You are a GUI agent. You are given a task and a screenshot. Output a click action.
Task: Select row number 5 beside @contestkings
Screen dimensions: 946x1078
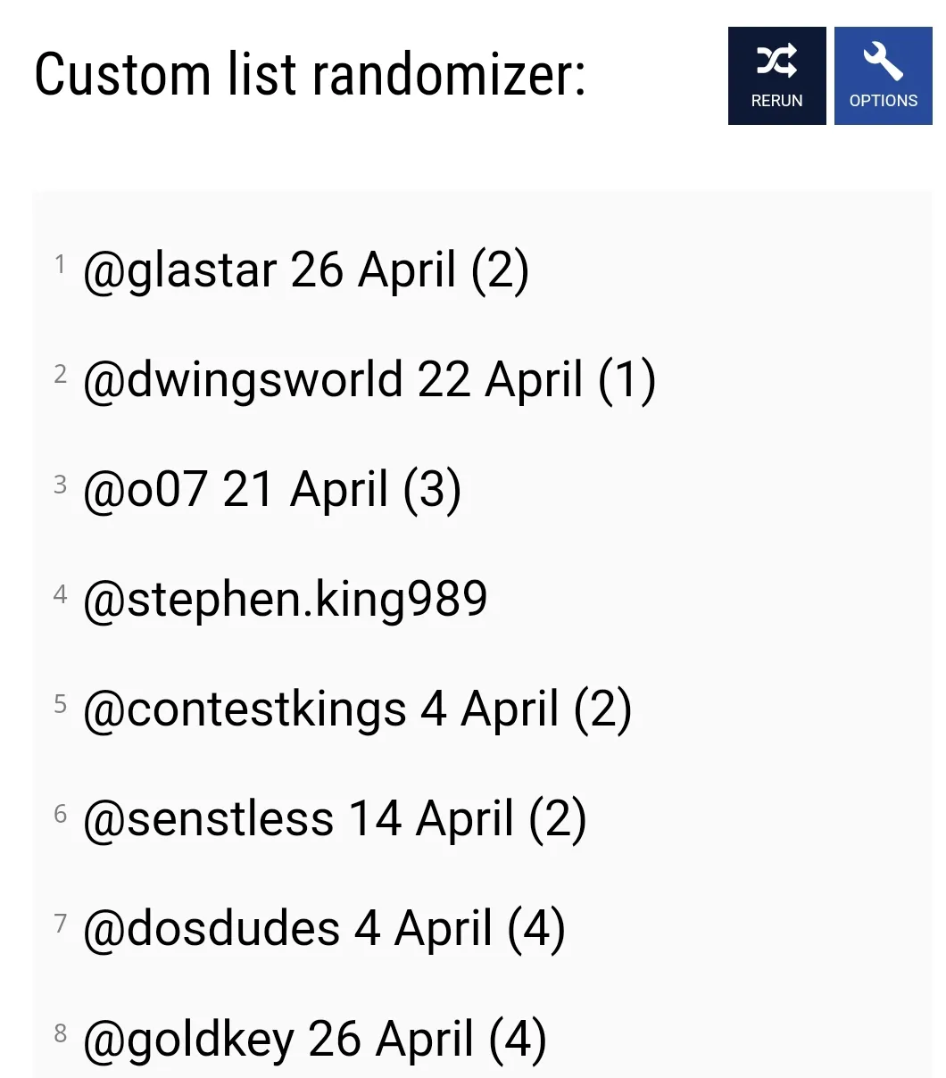click(60, 703)
